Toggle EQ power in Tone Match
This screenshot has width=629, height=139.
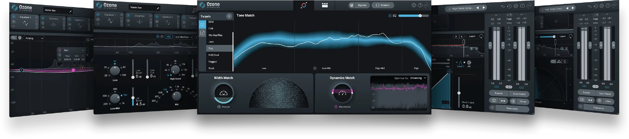coord(390,16)
